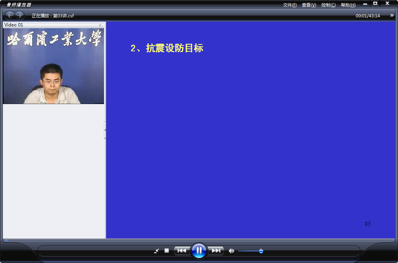The image size is (398, 263).
Task: Open the 文件(F) menu
Action: 290,5
